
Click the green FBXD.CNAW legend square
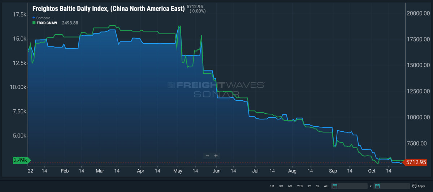click(34, 23)
